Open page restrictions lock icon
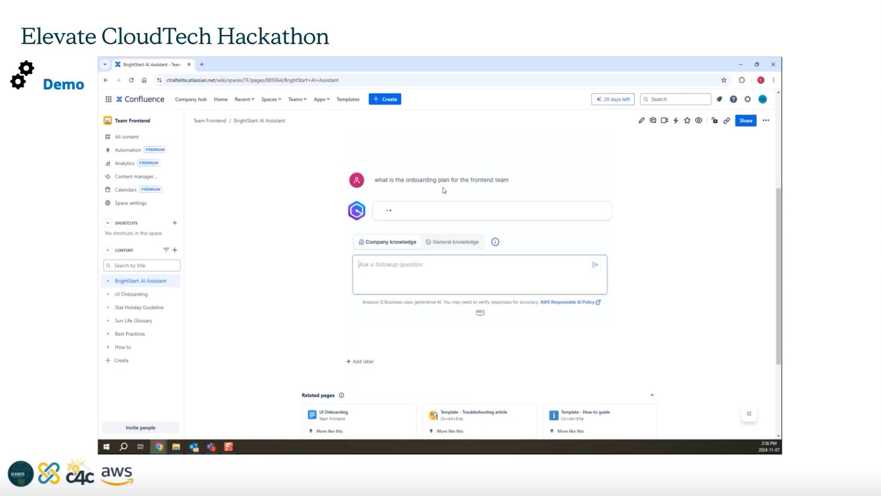This screenshot has width=881, height=496. (x=714, y=120)
